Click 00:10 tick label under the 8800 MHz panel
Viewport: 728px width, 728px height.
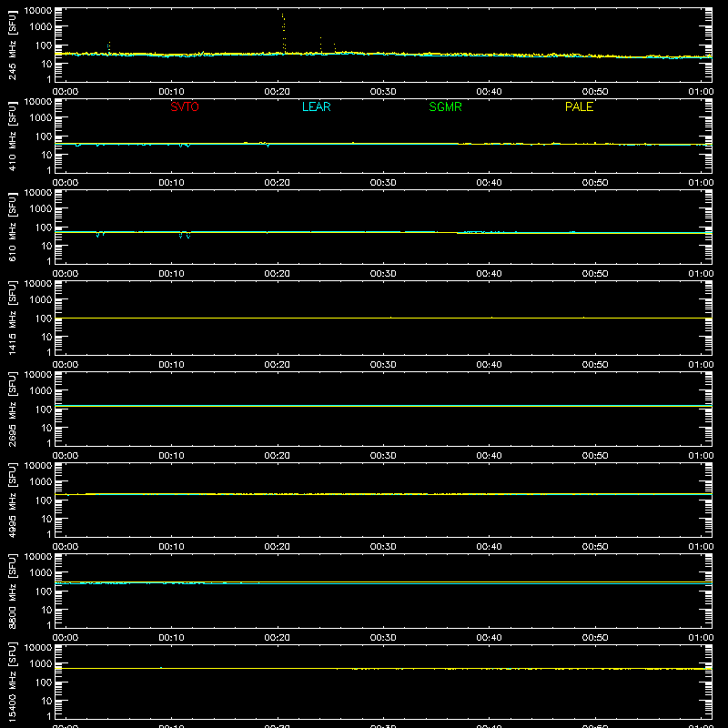pos(171,638)
